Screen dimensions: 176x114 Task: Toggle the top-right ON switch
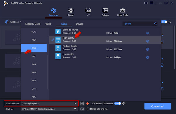pyautogui.click(x=164, y=22)
